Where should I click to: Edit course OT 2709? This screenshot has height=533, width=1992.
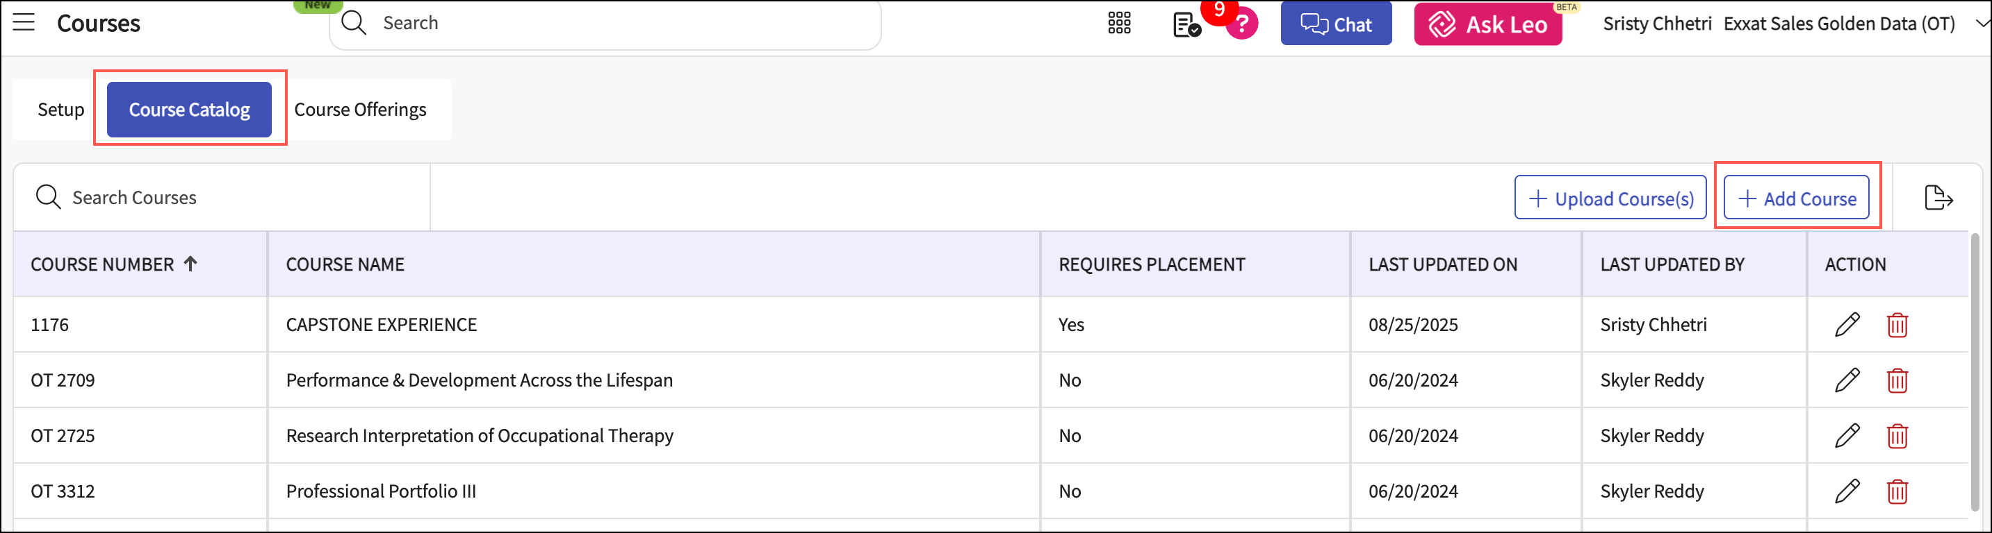tap(1847, 380)
